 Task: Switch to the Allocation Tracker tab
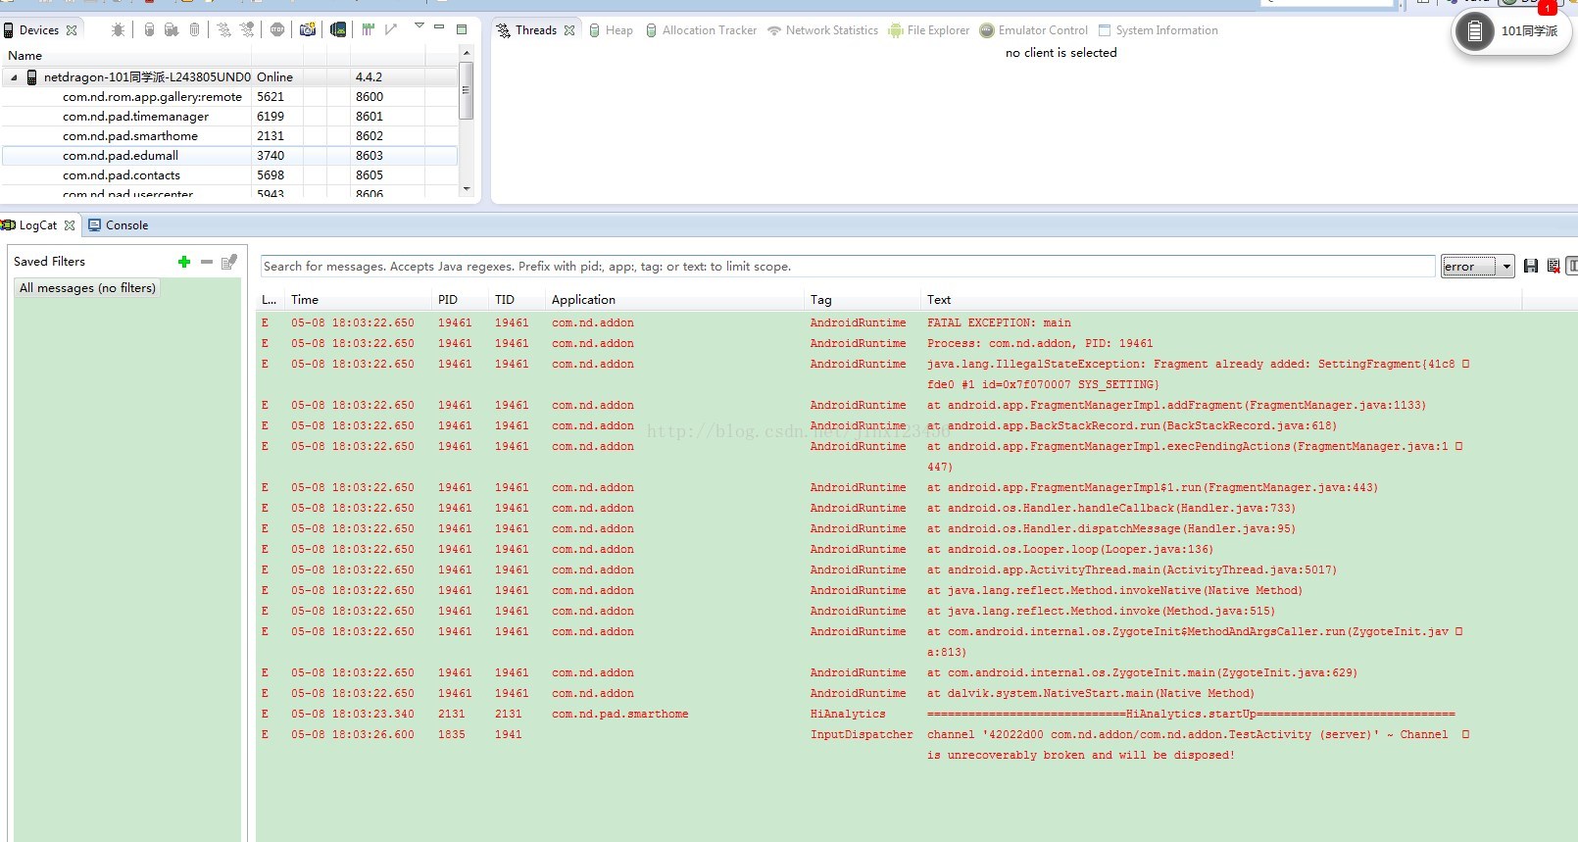pos(701,30)
